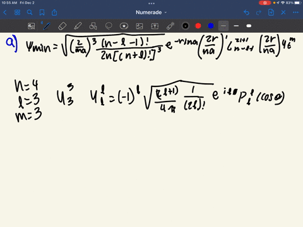Select the thinnest stroke width
Image resolution: width=303 pixels, height=227 pixels.
tap(223, 26)
